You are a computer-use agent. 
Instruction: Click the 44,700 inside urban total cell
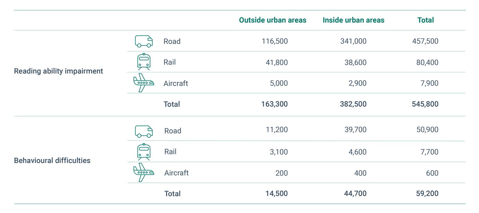355,193
